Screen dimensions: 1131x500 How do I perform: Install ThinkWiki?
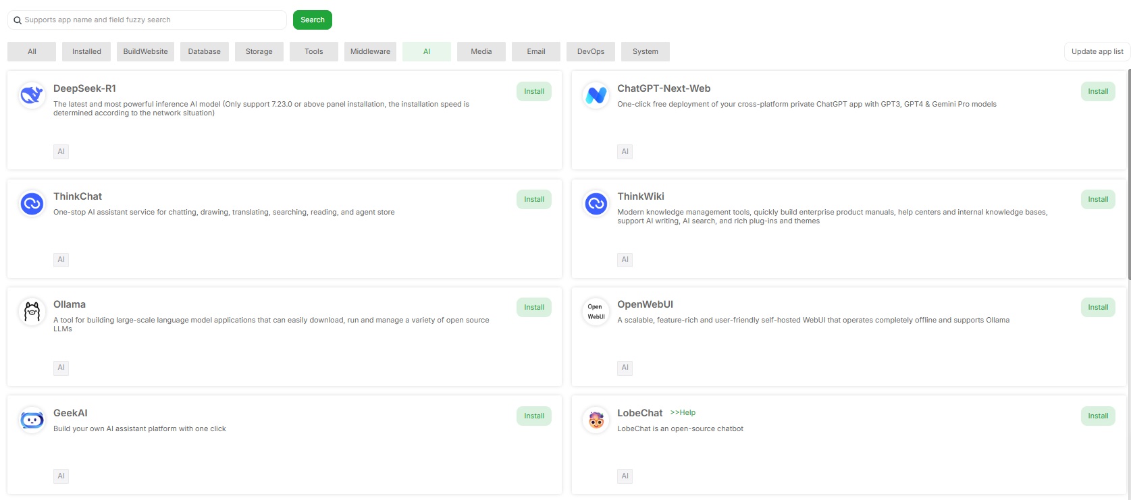coord(1098,199)
